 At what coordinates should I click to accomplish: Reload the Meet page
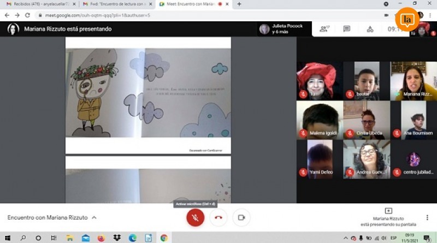[27, 15]
